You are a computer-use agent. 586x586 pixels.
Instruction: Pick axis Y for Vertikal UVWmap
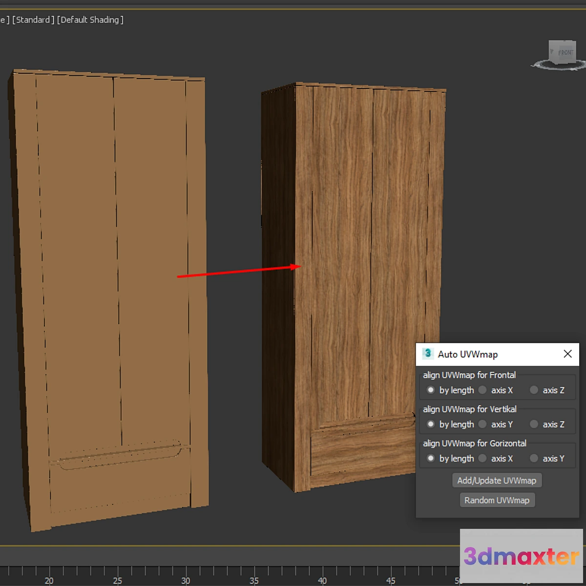pyautogui.click(x=482, y=424)
